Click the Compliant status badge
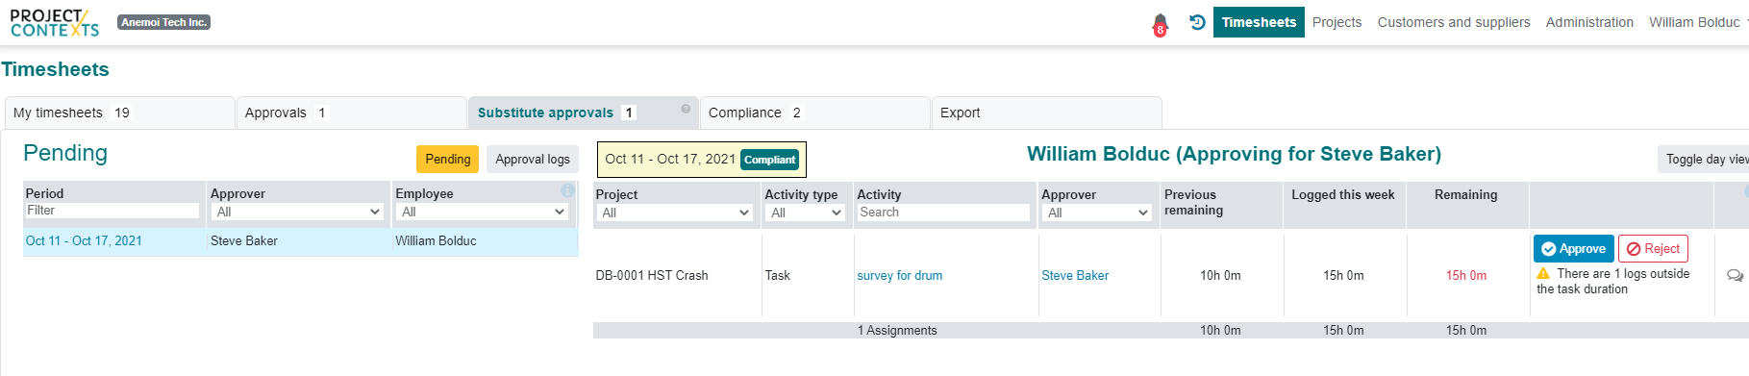Image resolution: width=1749 pixels, height=376 pixels. (x=770, y=160)
